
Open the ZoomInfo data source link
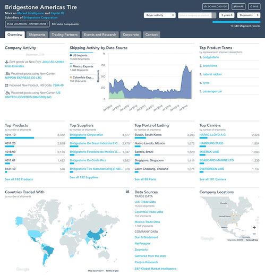[141, 250]
